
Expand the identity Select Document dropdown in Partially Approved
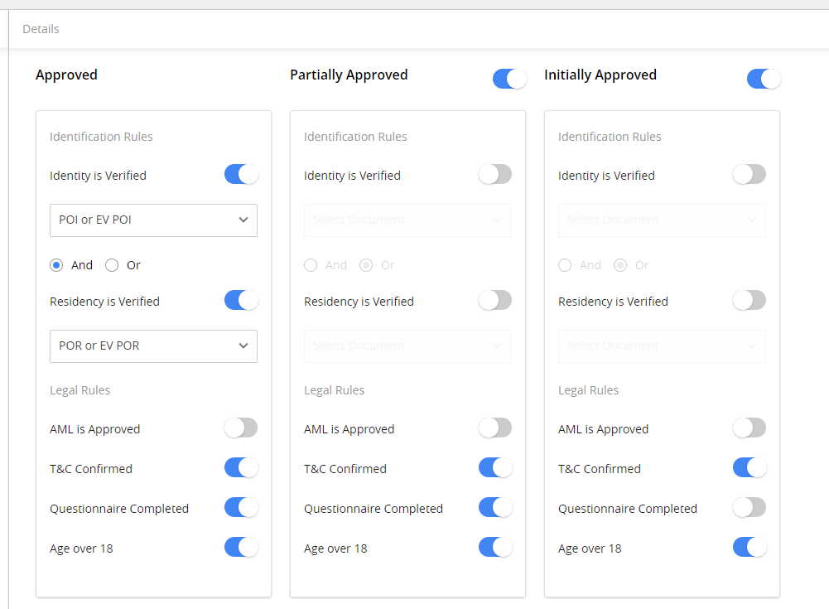pos(407,220)
